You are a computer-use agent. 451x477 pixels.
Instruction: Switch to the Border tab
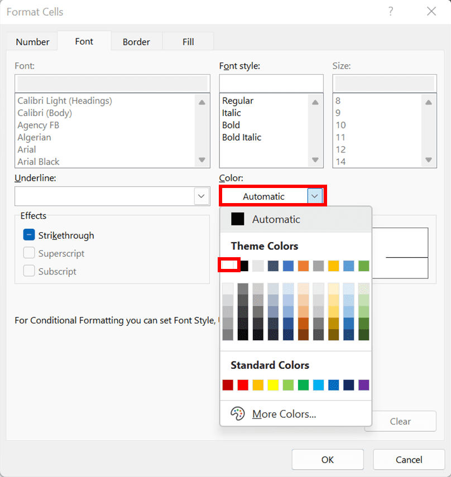click(136, 42)
